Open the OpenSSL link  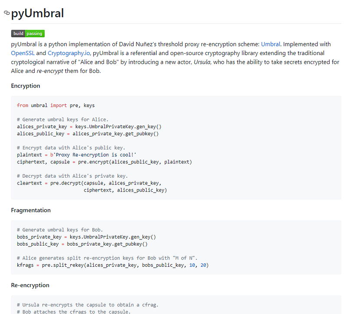click(x=23, y=53)
